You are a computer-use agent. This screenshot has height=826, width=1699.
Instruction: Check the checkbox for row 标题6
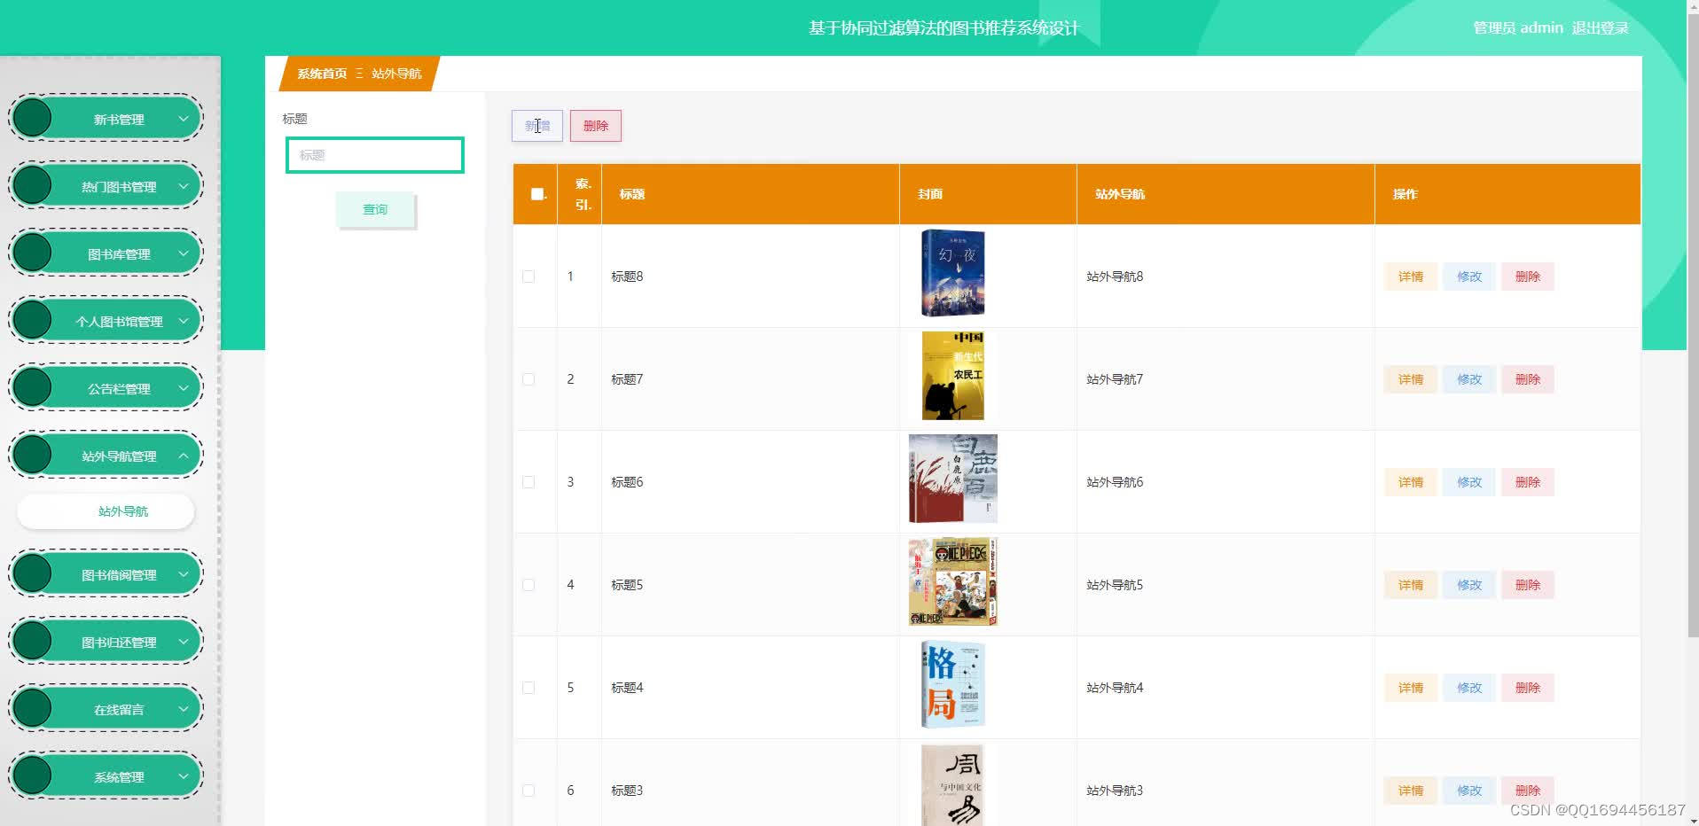(528, 482)
